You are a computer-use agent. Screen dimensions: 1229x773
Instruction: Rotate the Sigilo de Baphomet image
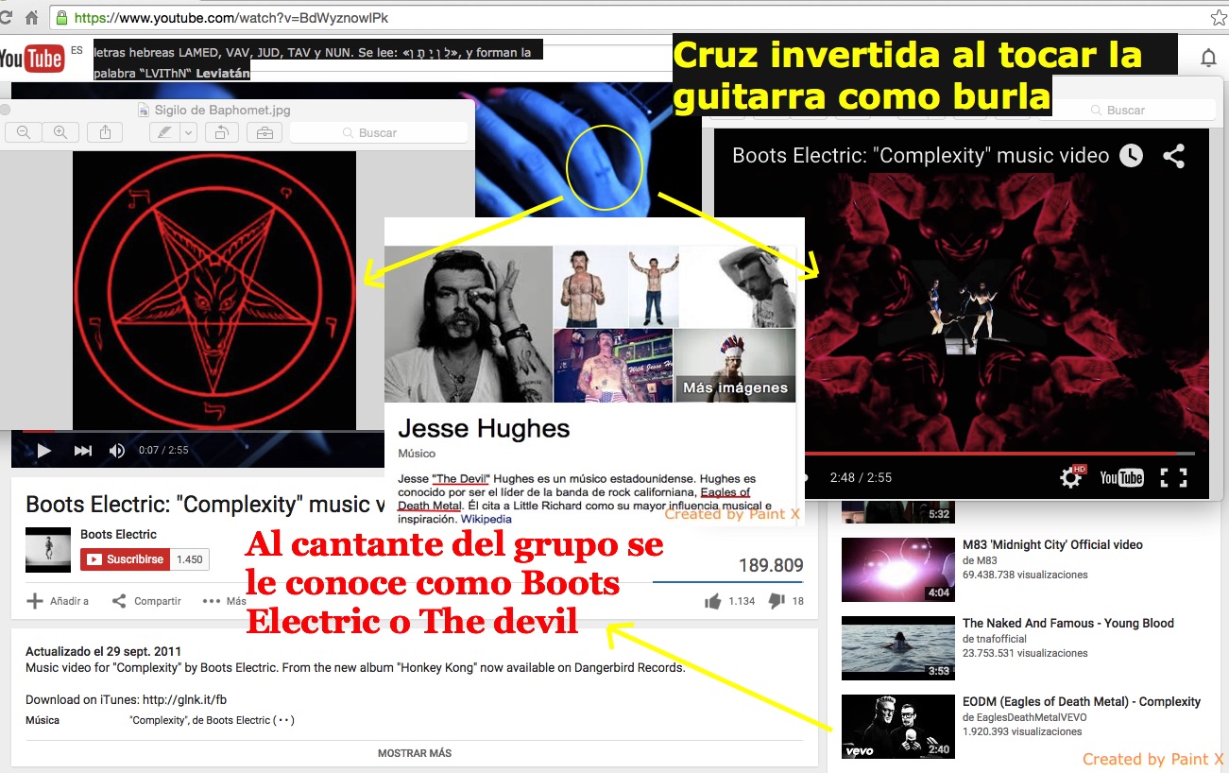(x=221, y=132)
